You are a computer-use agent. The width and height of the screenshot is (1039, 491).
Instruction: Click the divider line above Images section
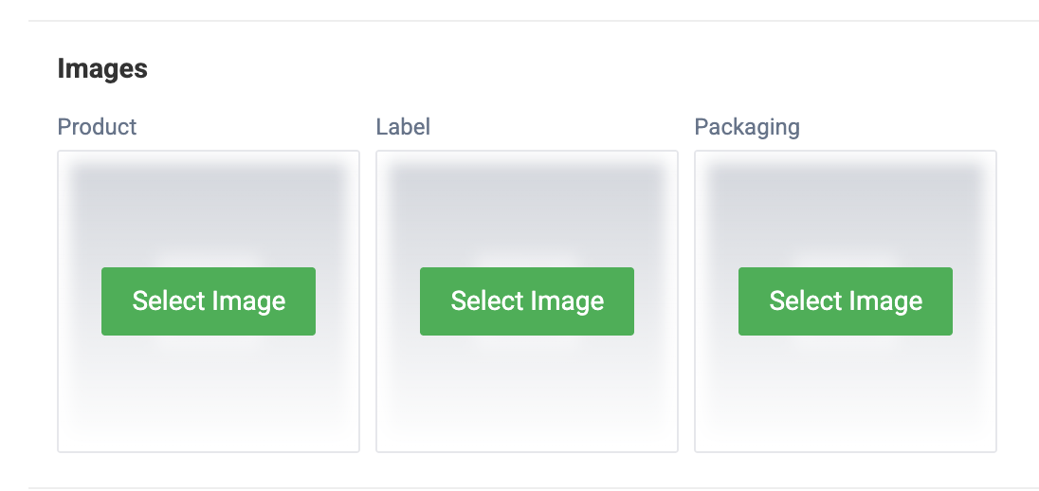[534, 21]
